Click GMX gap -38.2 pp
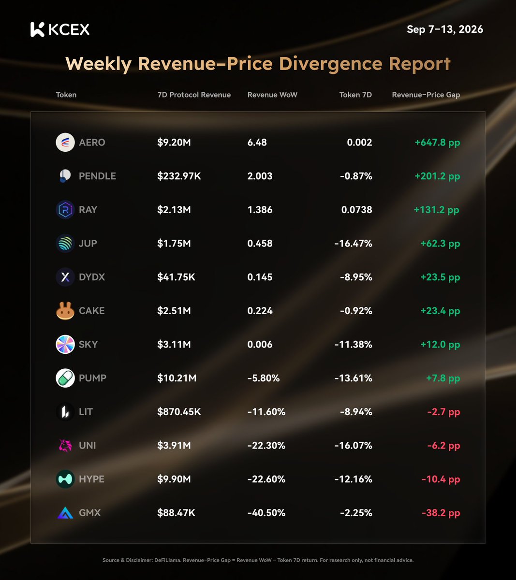This screenshot has width=516, height=580. tap(441, 513)
